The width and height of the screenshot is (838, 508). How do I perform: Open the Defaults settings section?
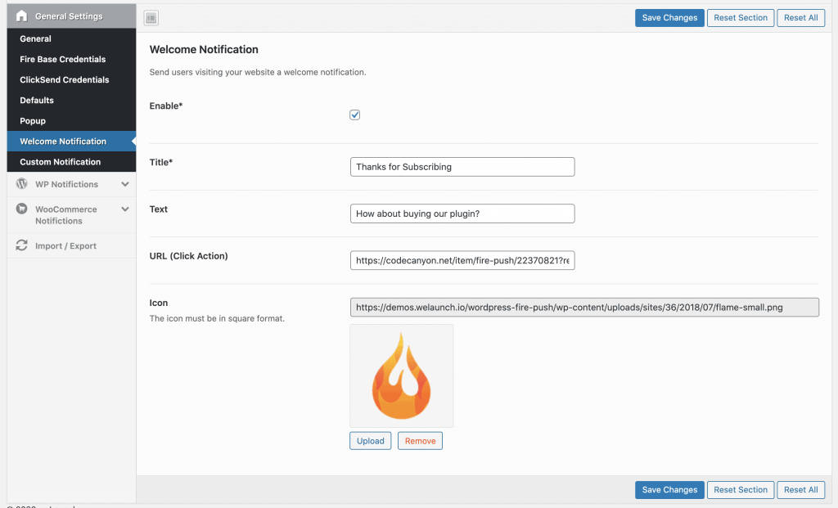[37, 100]
